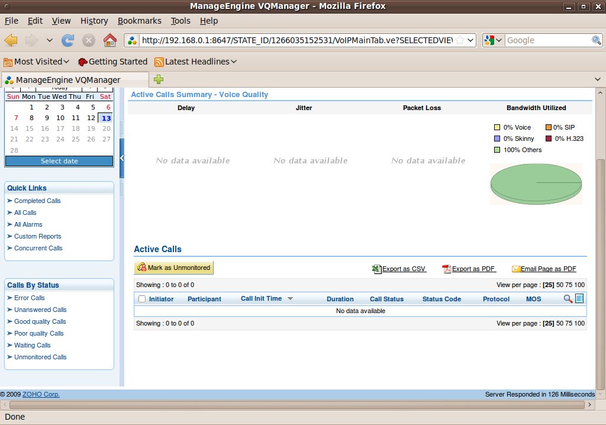Sort by Call Init Time arrow
The image size is (606, 425).
(x=290, y=299)
